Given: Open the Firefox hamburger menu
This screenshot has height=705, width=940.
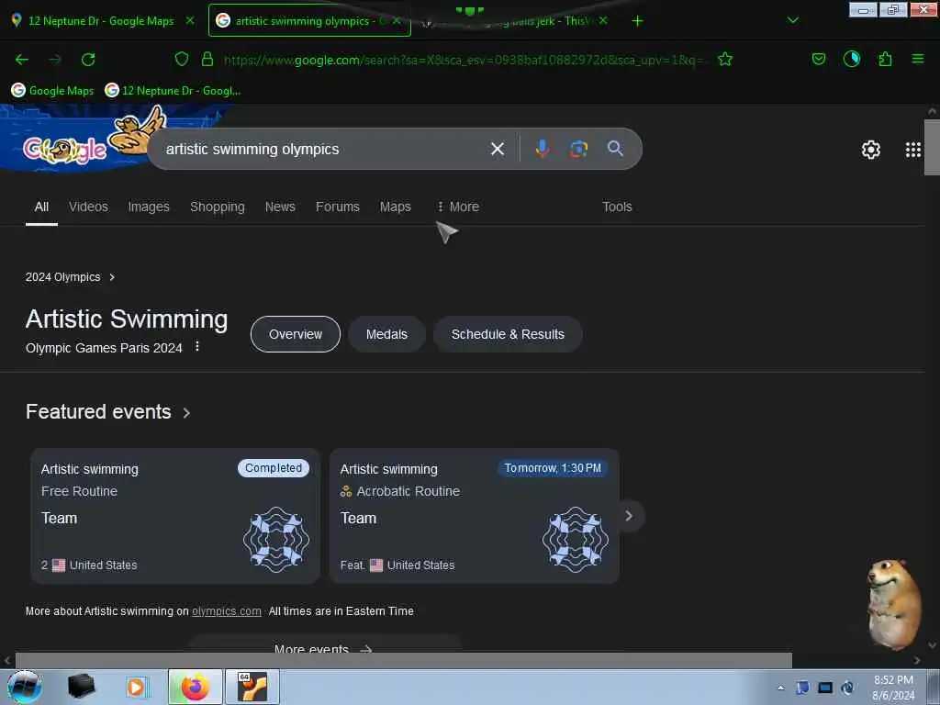Looking at the screenshot, I should click(x=918, y=59).
